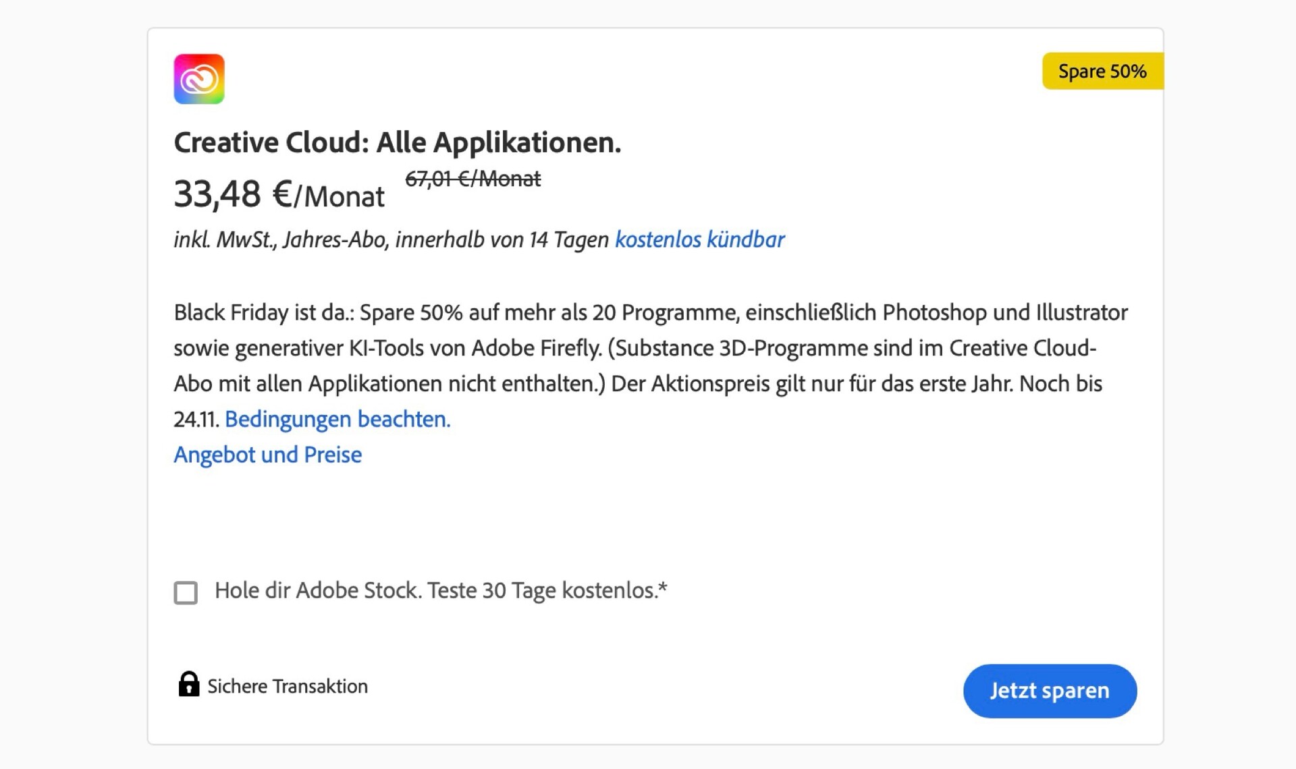The height and width of the screenshot is (769, 1296).
Task: Click the 'Photoshop und Illustrator' text
Action: 1004,313
